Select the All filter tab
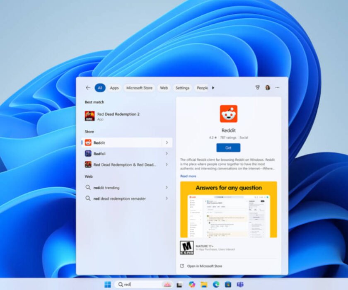 tap(100, 88)
